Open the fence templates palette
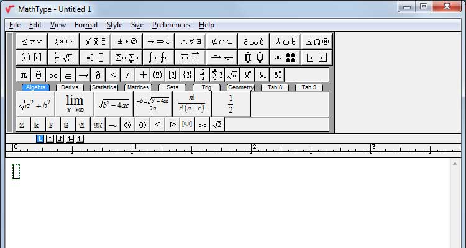 click(x=32, y=57)
